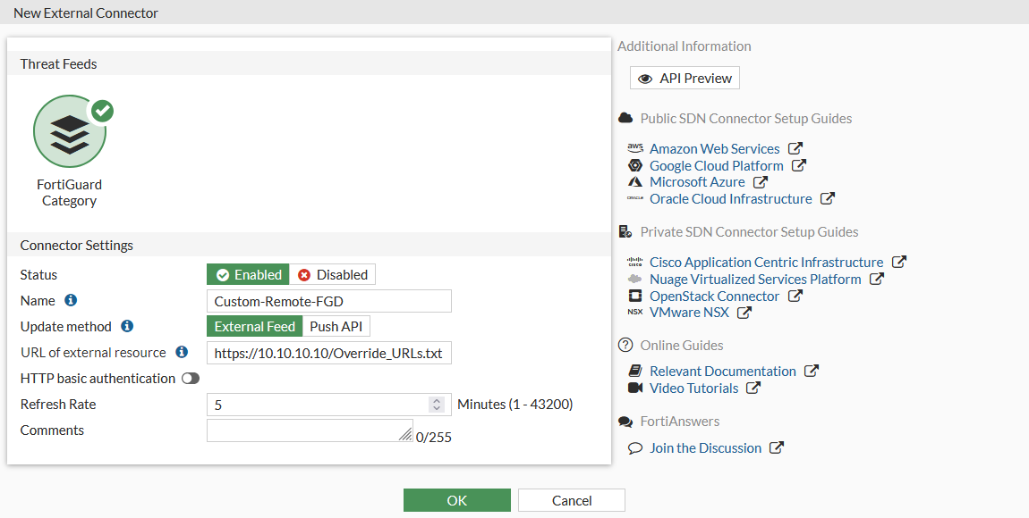Open the Join the Discussion link

pos(707,447)
